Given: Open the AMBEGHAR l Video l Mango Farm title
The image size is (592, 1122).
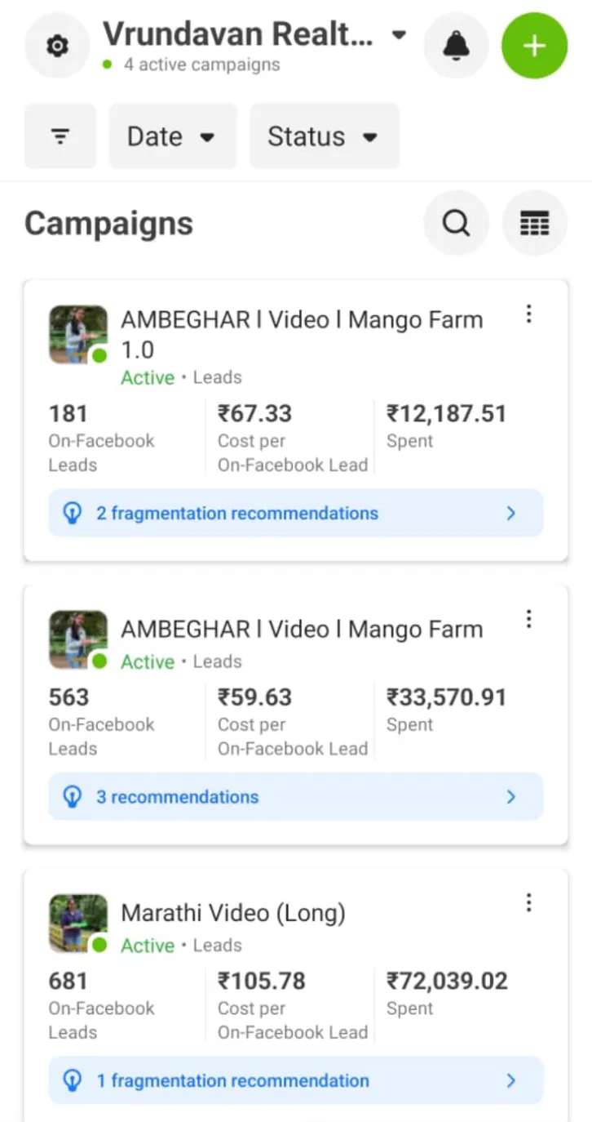Looking at the screenshot, I should (x=302, y=630).
